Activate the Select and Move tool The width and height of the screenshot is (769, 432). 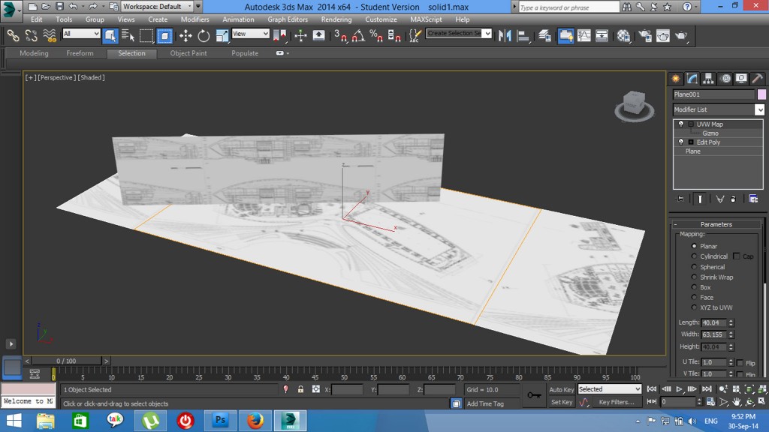[x=185, y=35]
